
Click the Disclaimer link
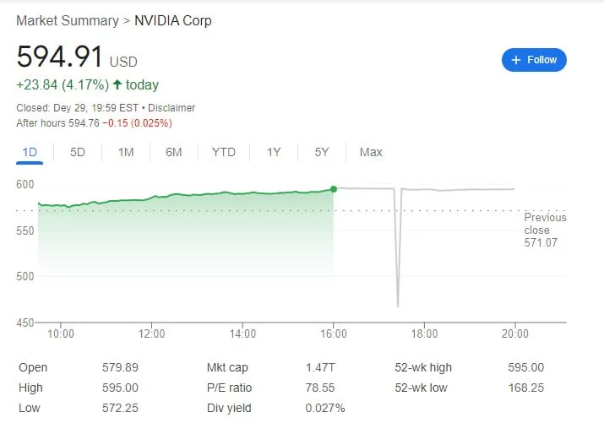coord(172,108)
